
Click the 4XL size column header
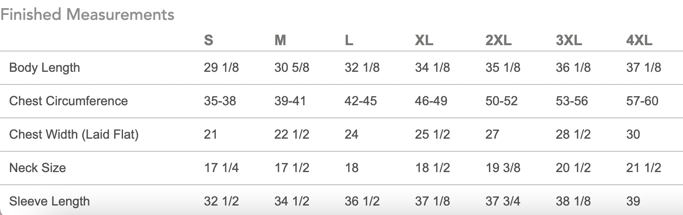click(x=639, y=41)
